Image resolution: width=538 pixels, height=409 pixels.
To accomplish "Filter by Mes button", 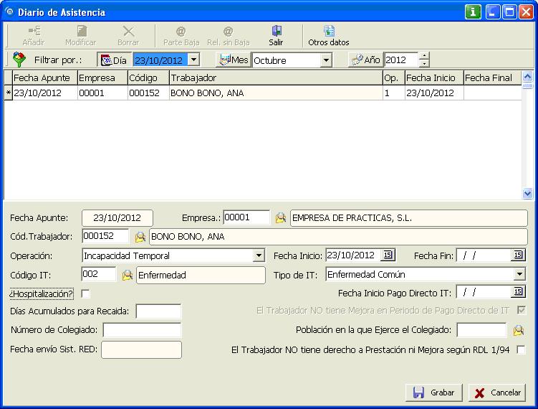I will point(234,60).
